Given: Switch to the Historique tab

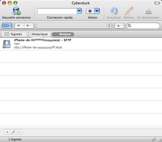Looking at the screenshot, I should 37,34.
